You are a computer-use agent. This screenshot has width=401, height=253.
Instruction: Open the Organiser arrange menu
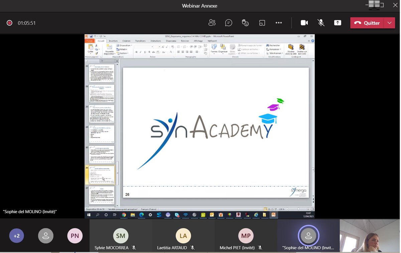tap(223, 49)
